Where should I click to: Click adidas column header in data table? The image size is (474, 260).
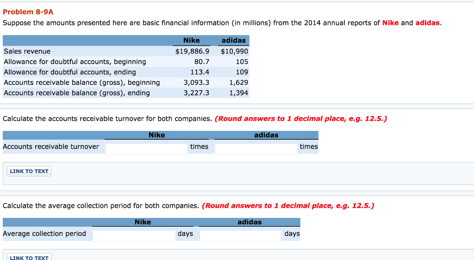(234, 40)
